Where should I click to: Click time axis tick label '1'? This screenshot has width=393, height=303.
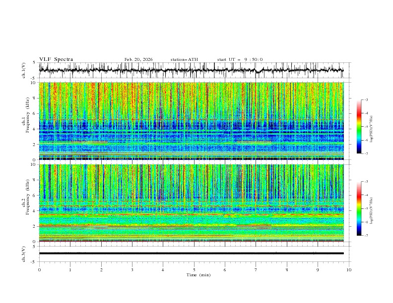[70, 270]
